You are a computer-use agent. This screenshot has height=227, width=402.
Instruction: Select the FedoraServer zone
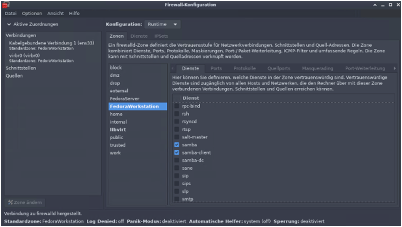(x=138, y=98)
